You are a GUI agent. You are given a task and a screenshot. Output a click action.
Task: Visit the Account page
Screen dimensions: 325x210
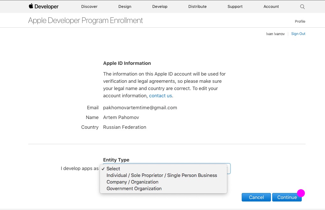pos(271,6)
